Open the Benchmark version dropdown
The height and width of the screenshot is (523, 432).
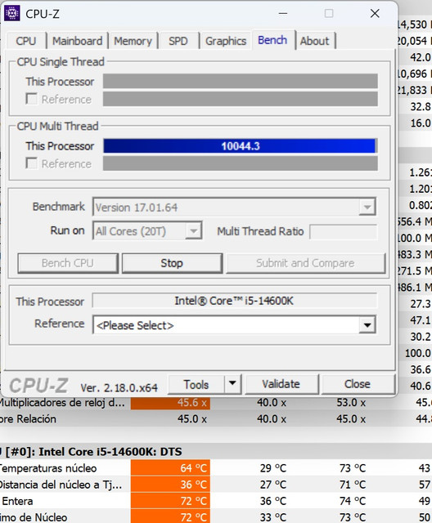pyautogui.click(x=234, y=207)
